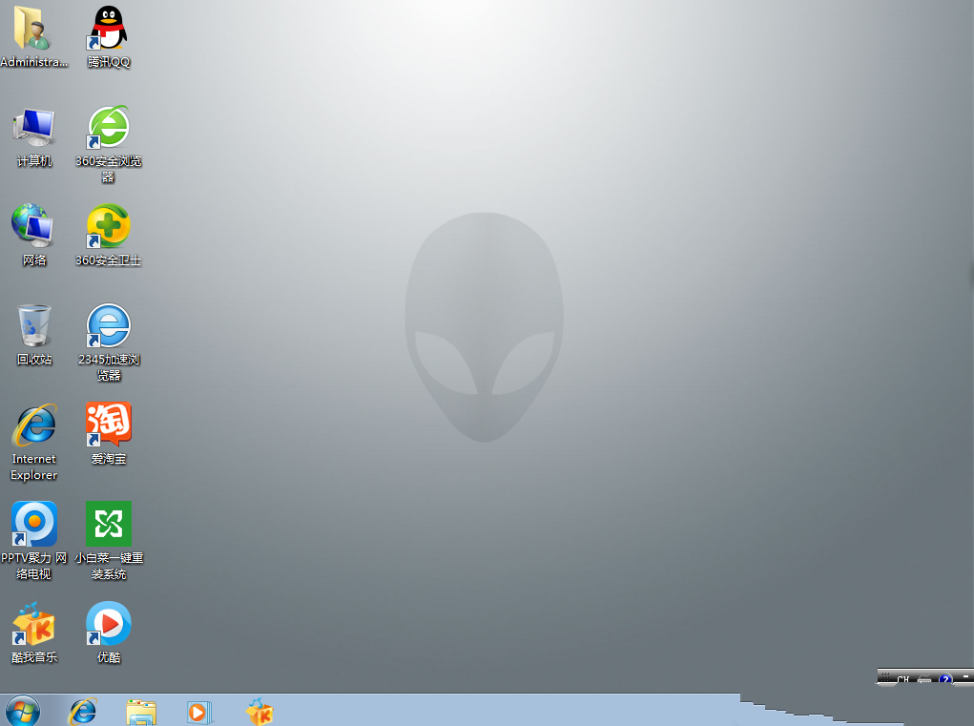Click the green Xiaobaicai system reinstall icon

point(108,525)
